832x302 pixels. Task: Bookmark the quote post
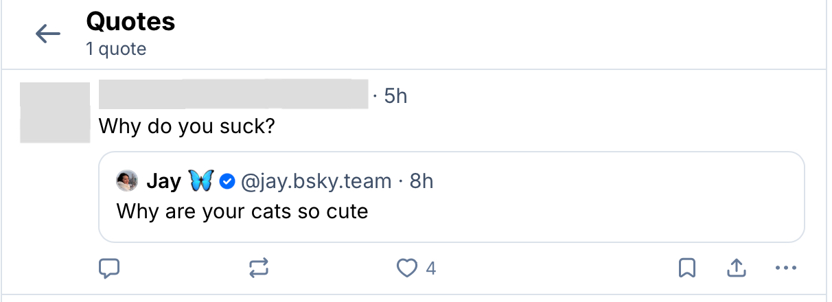[x=687, y=268]
